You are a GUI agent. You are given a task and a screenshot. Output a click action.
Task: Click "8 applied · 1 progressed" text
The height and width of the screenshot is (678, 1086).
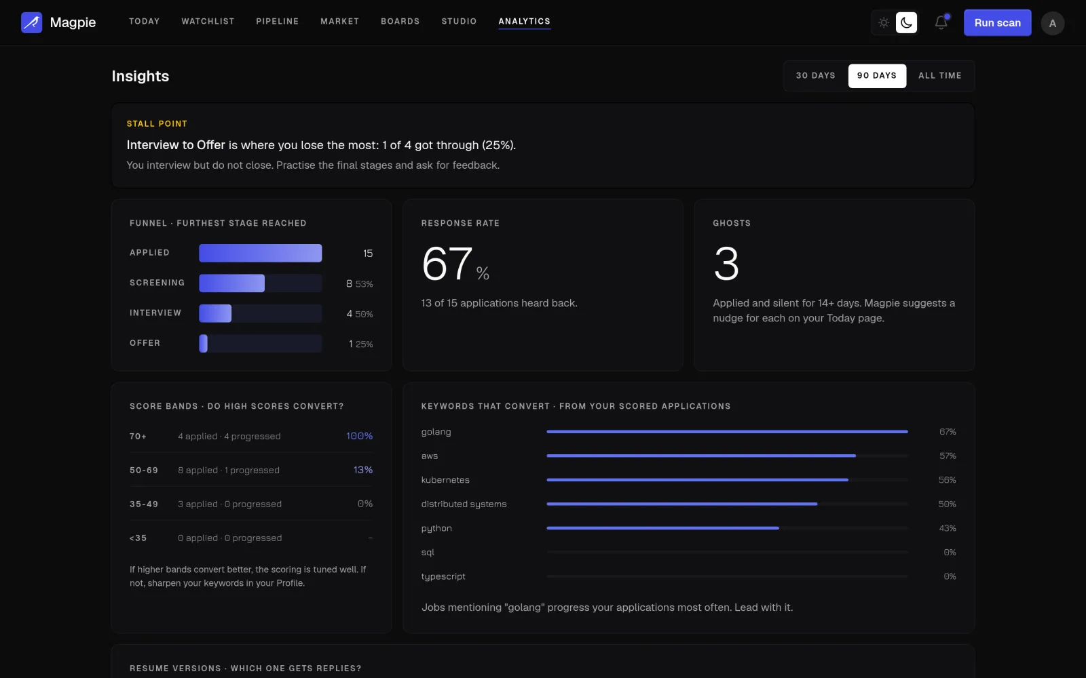(229, 471)
